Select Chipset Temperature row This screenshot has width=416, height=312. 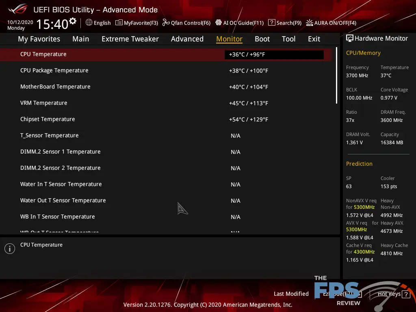click(166, 119)
